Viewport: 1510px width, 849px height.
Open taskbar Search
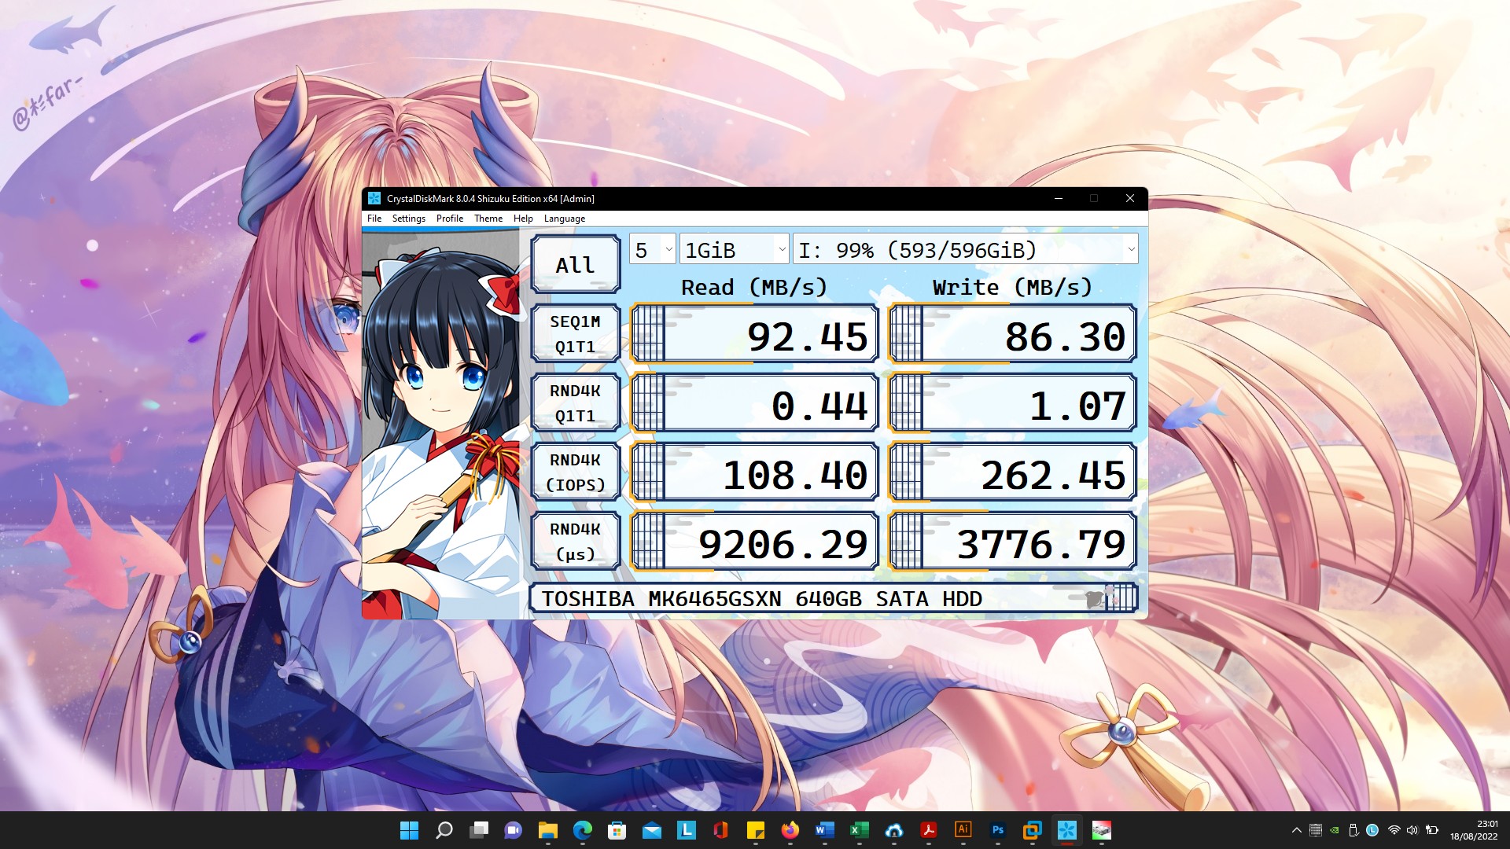pos(444,830)
